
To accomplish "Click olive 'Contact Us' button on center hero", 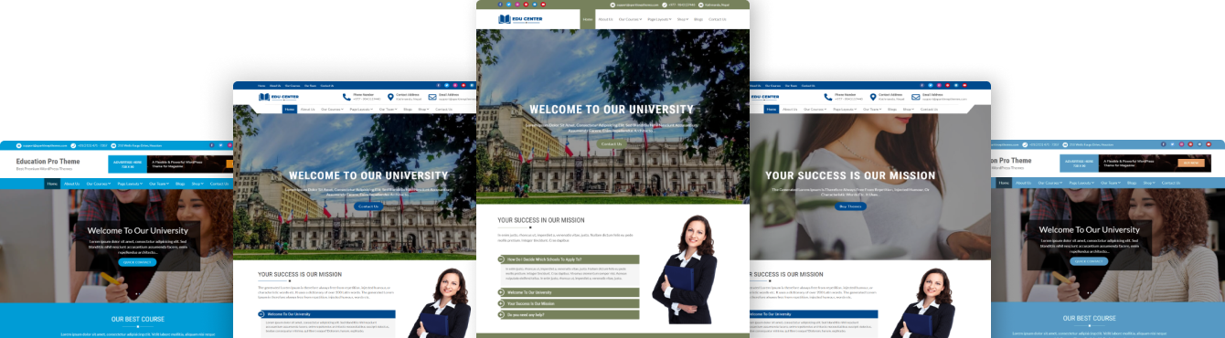I will [612, 143].
